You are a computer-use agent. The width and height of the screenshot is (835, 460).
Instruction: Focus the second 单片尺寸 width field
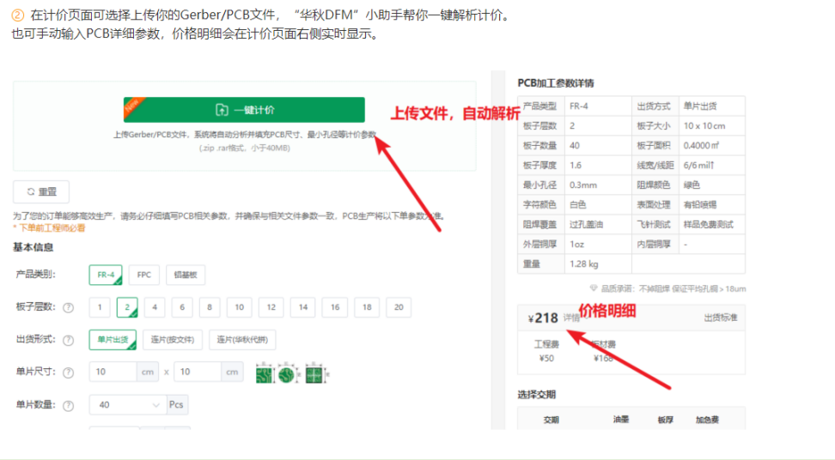(197, 372)
